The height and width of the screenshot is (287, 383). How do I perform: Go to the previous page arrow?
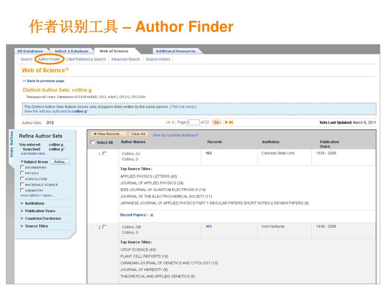[x=172, y=122]
